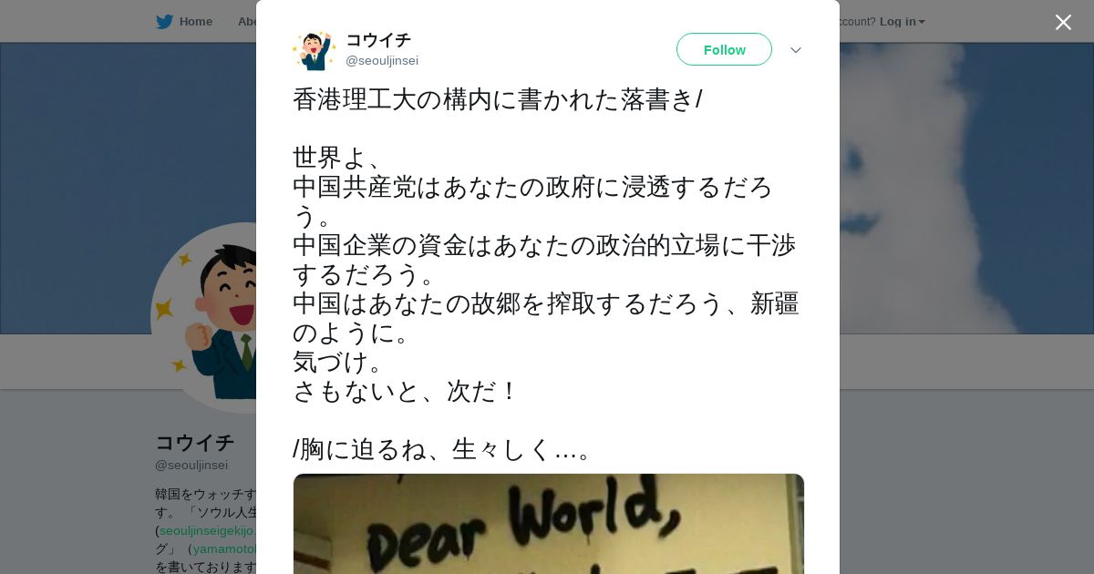Open the Dear World graffiti photo
Screen dimensions: 1094x574
click(548, 524)
